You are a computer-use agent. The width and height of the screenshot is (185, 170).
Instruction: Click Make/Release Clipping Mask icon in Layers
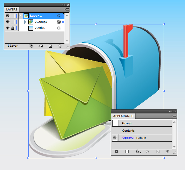31,46
